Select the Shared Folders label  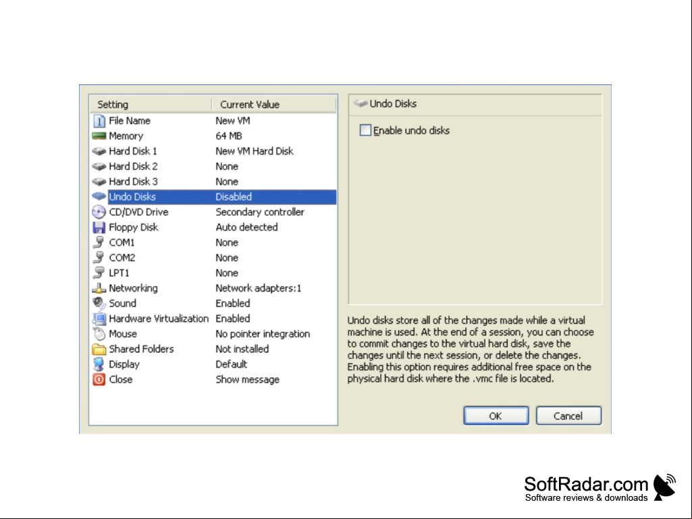coord(141,349)
